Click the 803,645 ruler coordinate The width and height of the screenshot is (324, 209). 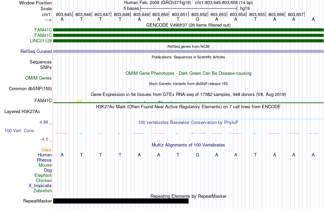[x=64, y=14]
